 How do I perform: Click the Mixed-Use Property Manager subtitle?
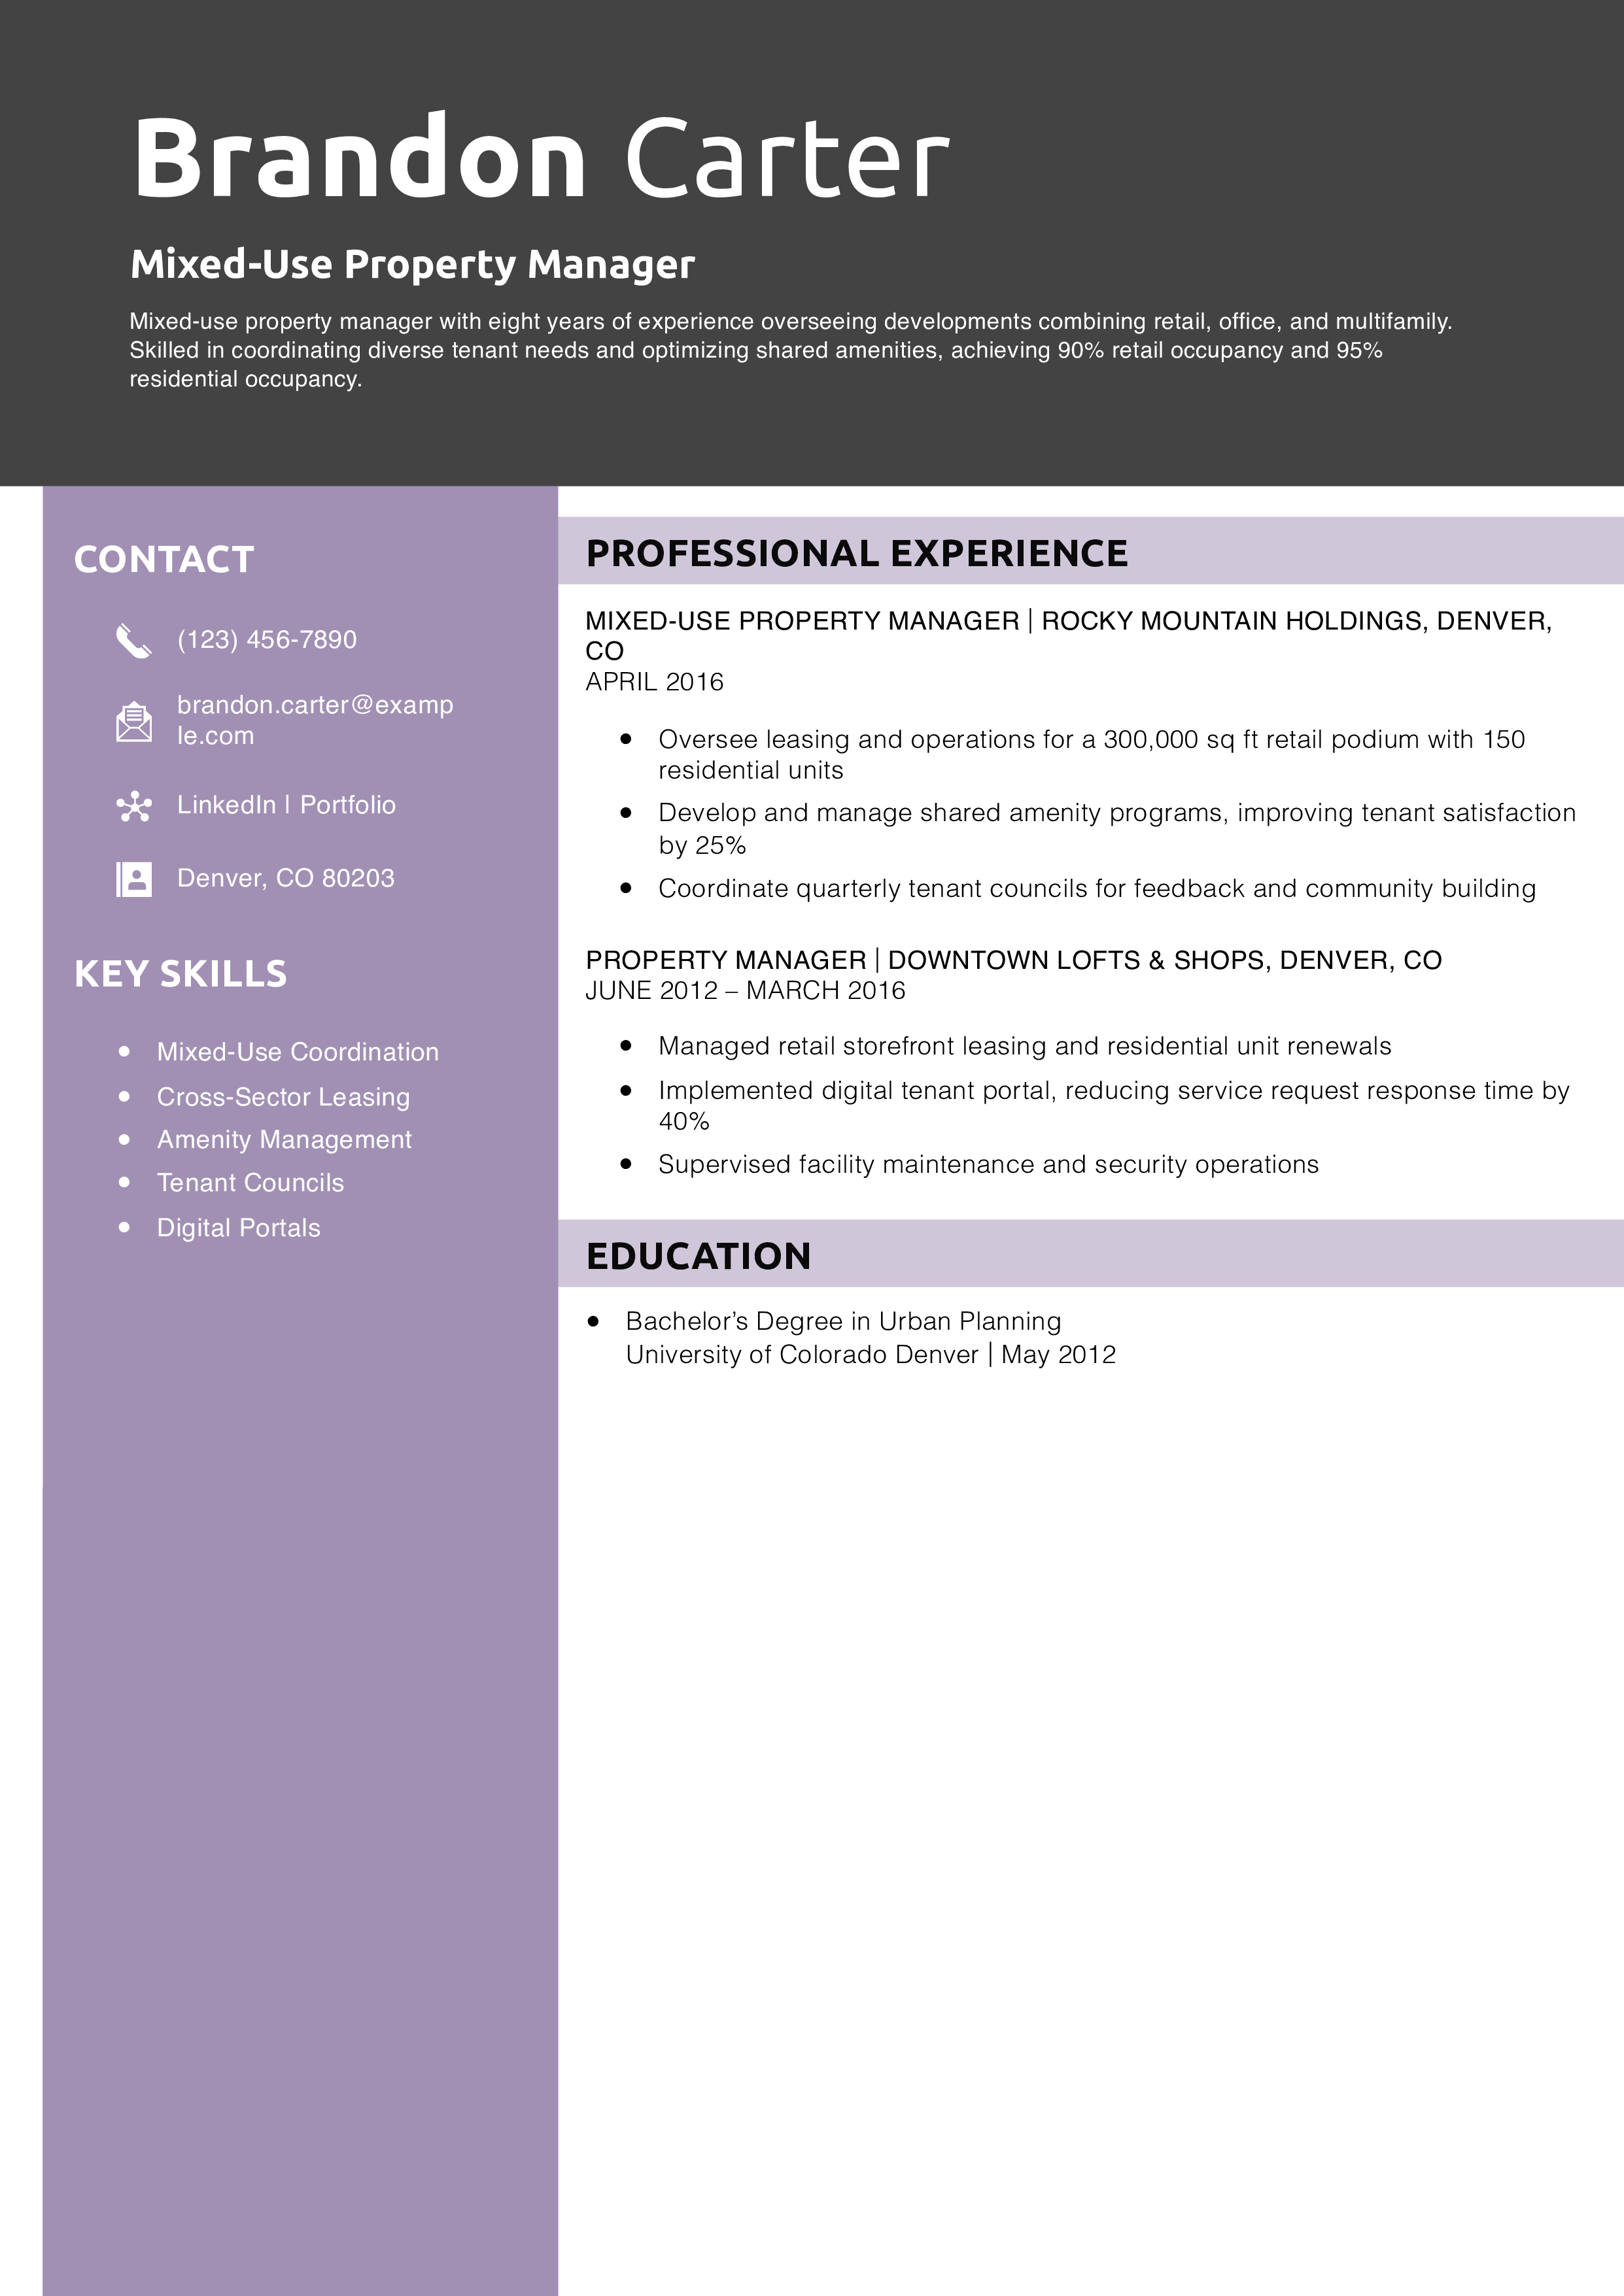(412, 264)
